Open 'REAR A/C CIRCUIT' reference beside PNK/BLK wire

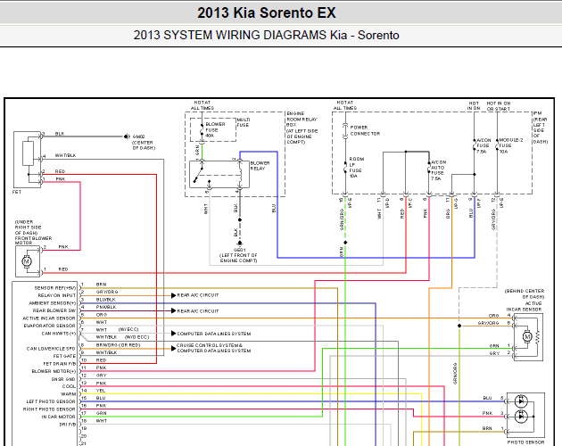(x=198, y=311)
